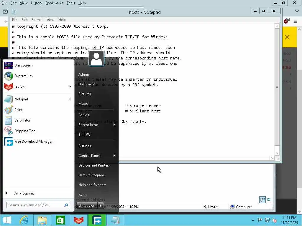Open Notepad Edit menu
Screen dimensions: 302x226
[24, 20]
